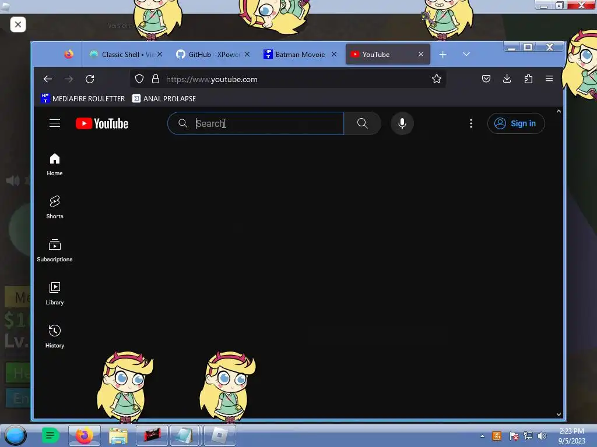The image size is (597, 447).
Task: Show hidden system tray icons
Action: click(482, 436)
